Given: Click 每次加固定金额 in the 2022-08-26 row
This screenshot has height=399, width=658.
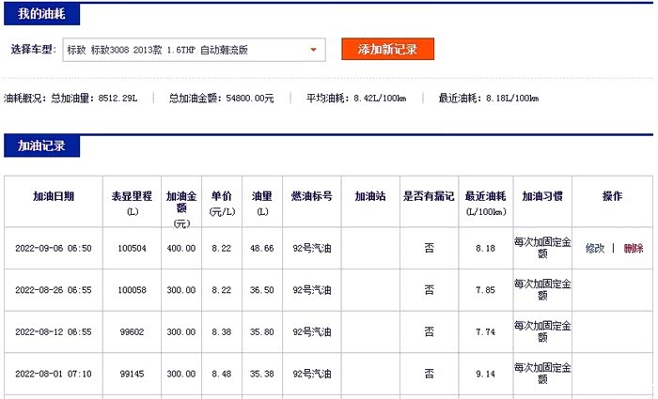Looking at the screenshot, I should 542,290.
